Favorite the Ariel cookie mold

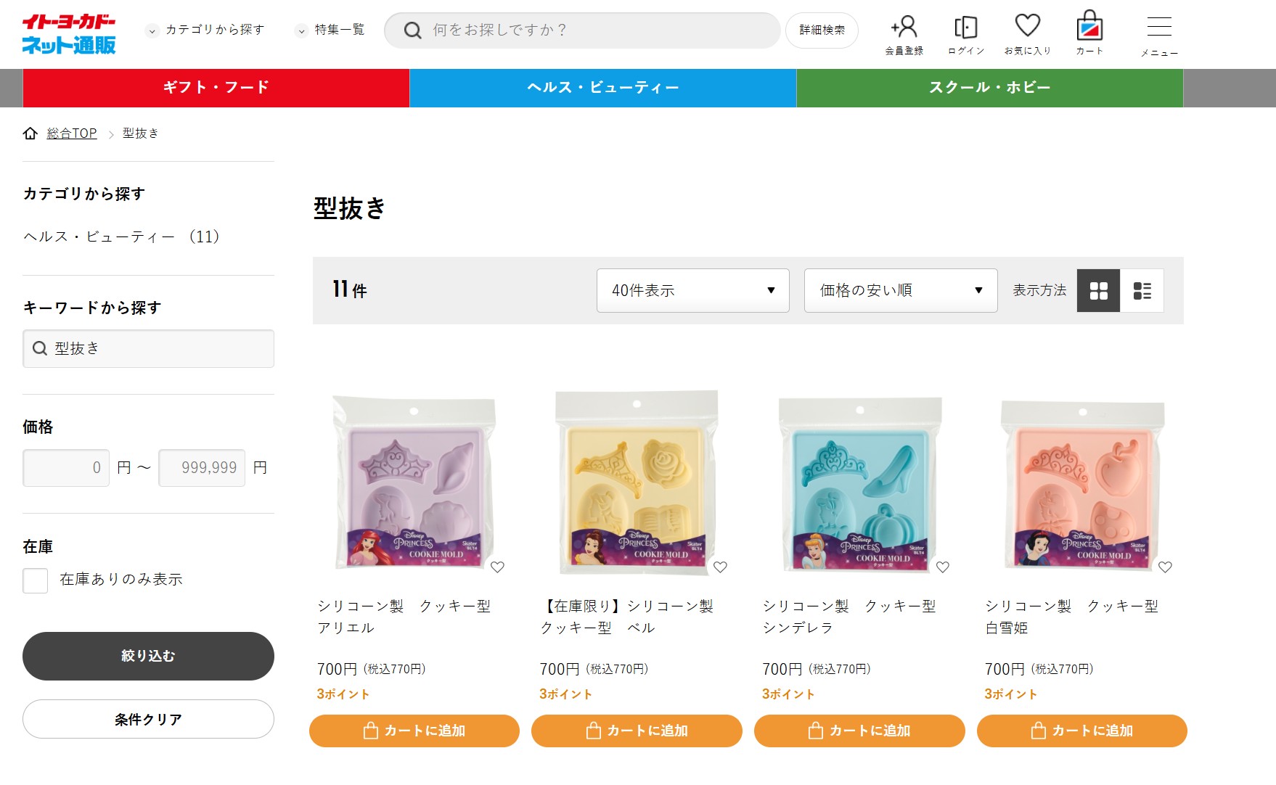[x=497, y=567]
